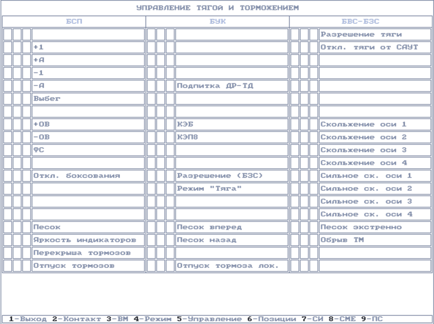Viewport: 434px width, 324px height.
Task: Select the '-1' signal row
Action: [88, 73]
